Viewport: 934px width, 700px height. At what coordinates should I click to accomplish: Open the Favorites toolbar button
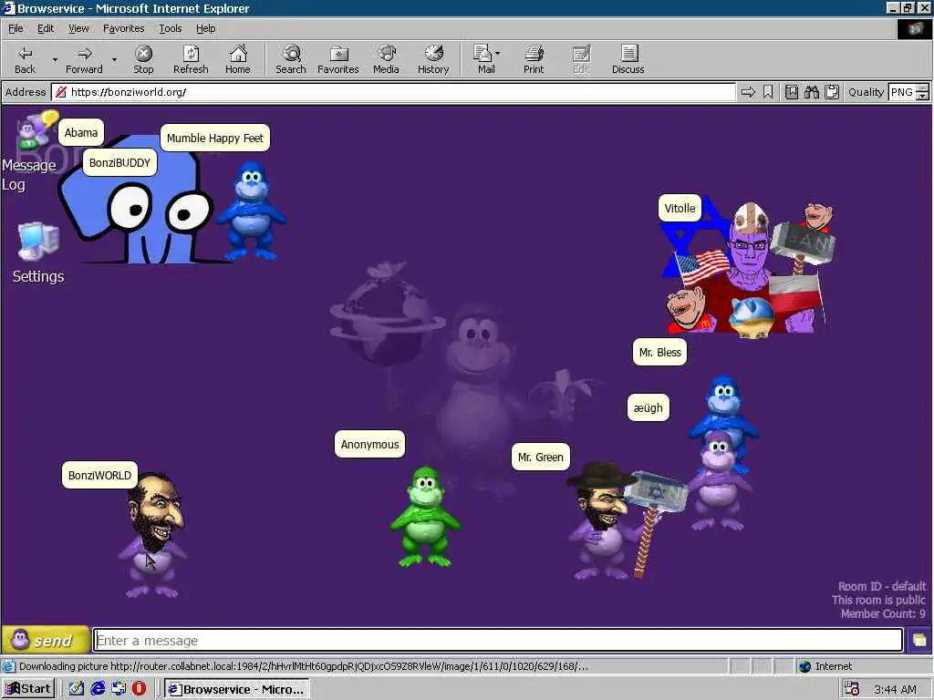point(337,59)
